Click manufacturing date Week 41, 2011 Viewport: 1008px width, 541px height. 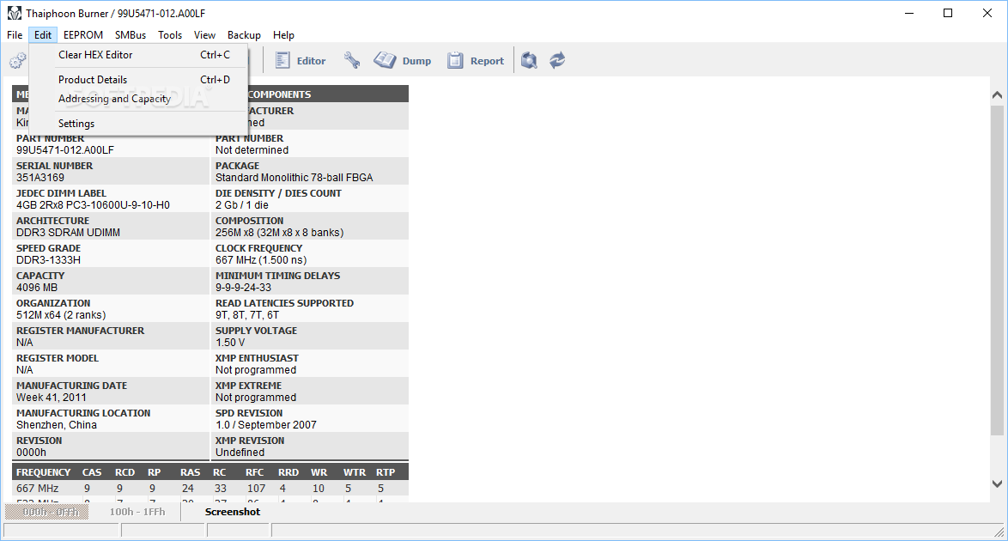click(52, 398)
